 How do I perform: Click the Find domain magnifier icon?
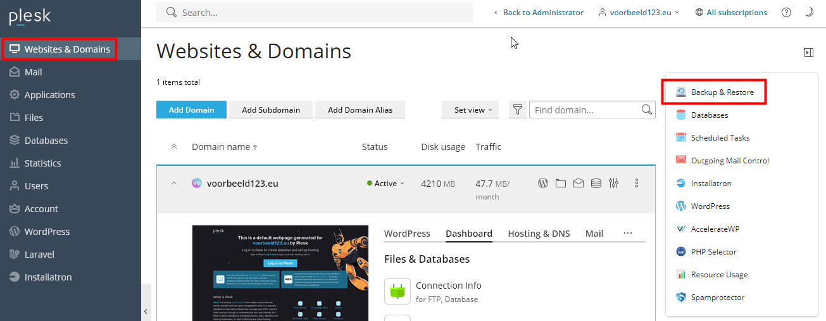point(647,110)
